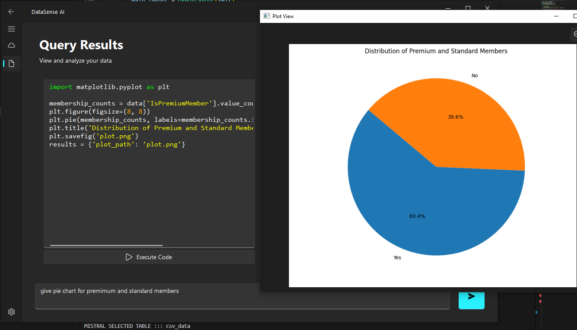Close the DataSense AI window
The image size is (577, 330).
tap(487, 8)
